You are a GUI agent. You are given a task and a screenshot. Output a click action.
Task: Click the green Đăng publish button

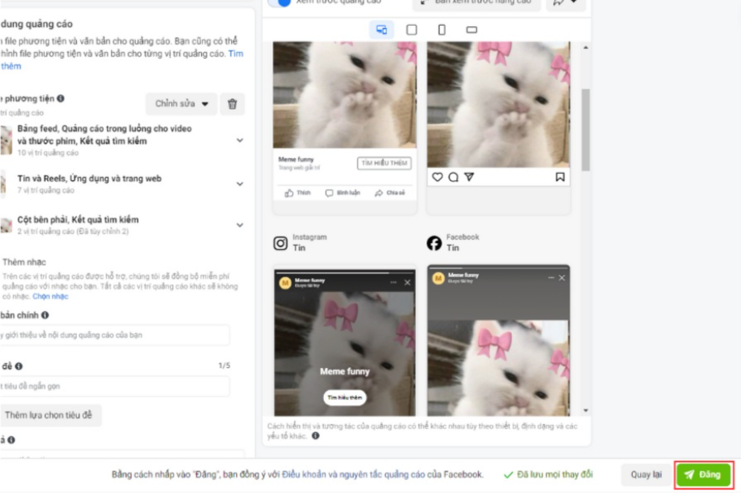click(x=703, y=475)
